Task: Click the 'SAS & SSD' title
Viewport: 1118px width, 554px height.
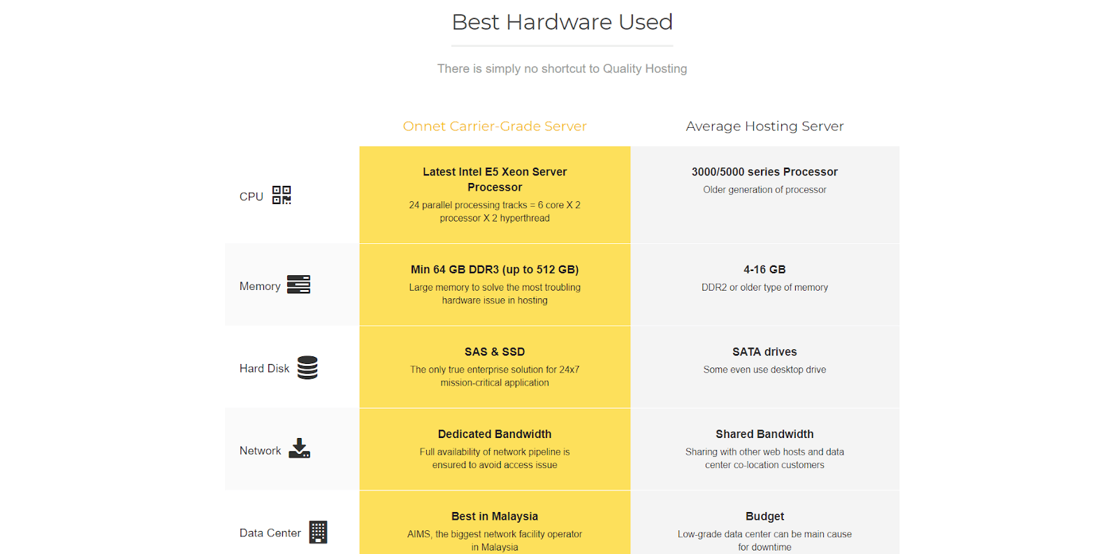Action: pos(495,352)
